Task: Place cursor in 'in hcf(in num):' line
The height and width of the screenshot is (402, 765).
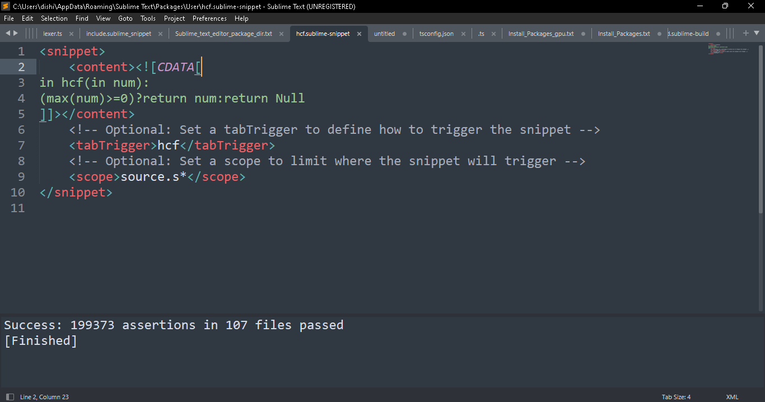Action: [x=95, y=83]
